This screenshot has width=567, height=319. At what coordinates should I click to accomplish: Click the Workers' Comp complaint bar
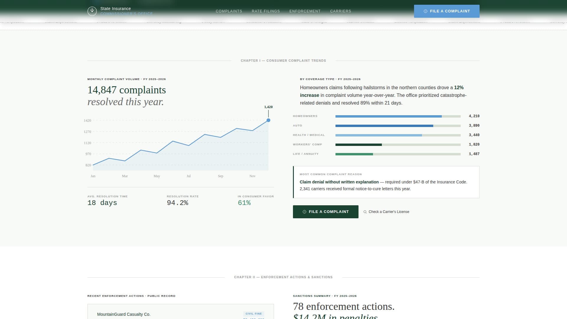pyautogui.click(x=398, y=145)
